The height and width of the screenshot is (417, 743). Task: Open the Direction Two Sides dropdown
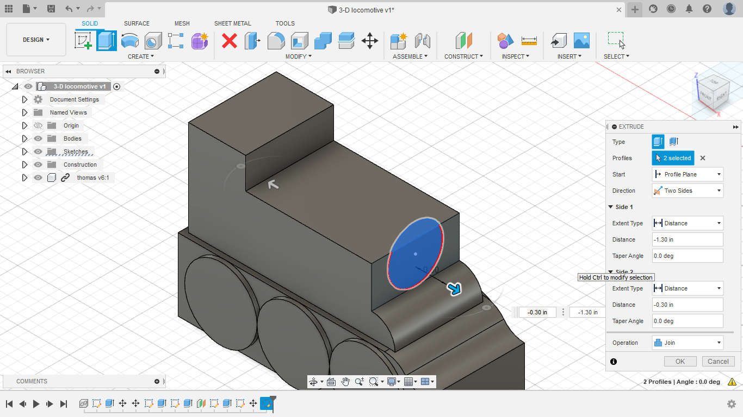point(688,191)
